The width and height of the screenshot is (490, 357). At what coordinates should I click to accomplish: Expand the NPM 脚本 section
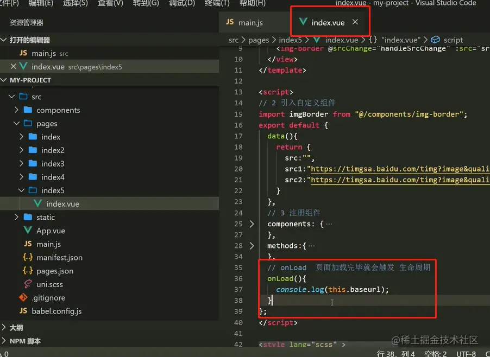click(x=4, y=341)
